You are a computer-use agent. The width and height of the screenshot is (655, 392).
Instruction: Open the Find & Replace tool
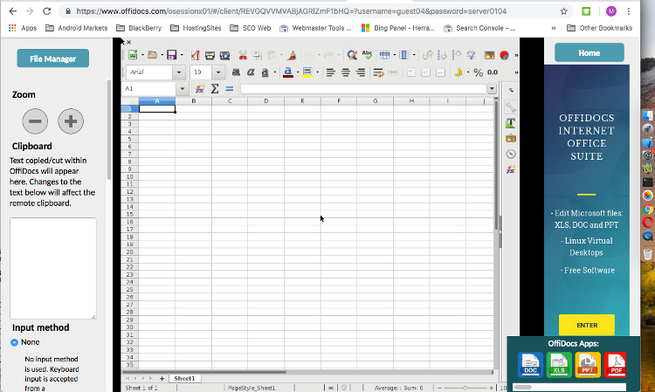[x=351, y=54]
